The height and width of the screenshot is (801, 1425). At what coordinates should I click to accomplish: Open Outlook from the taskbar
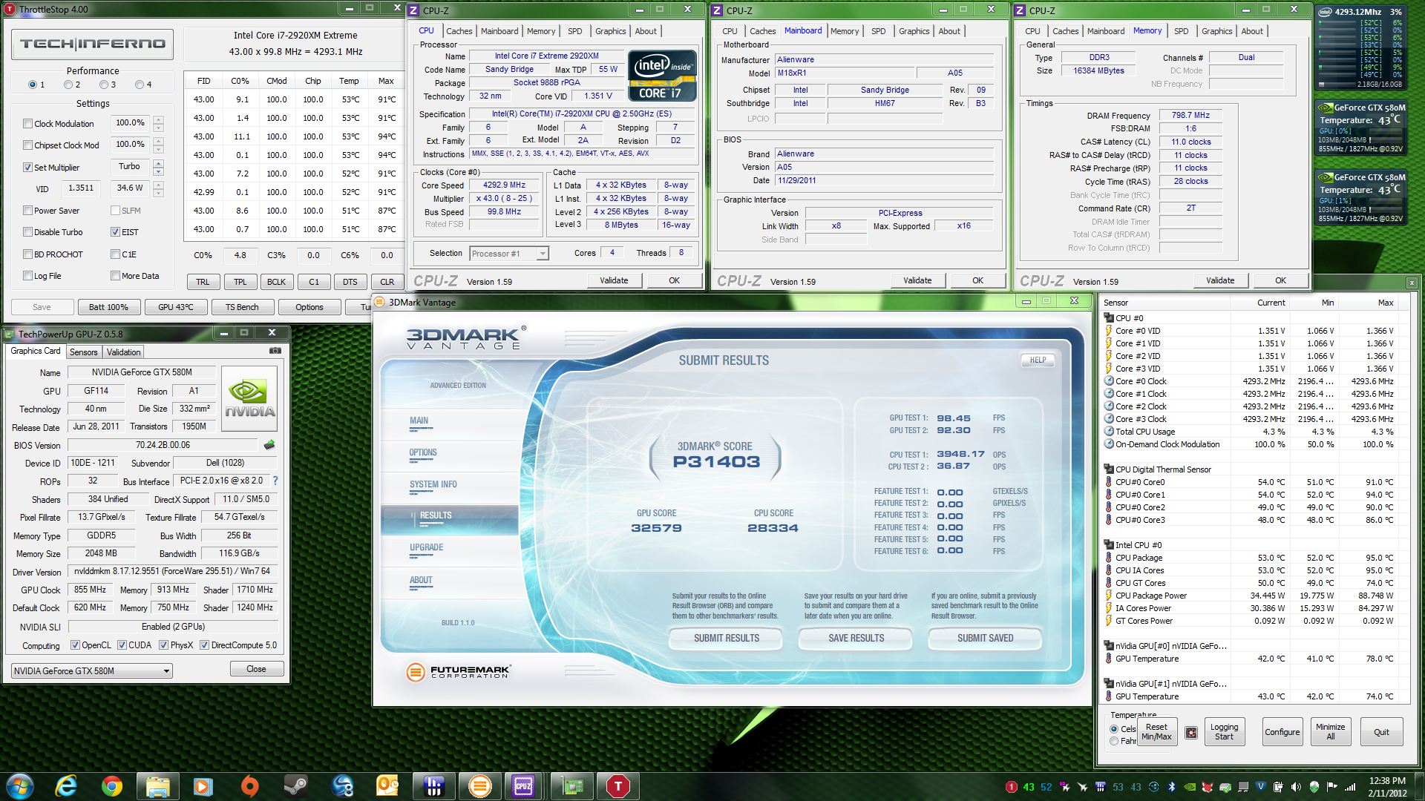[387, 786]
